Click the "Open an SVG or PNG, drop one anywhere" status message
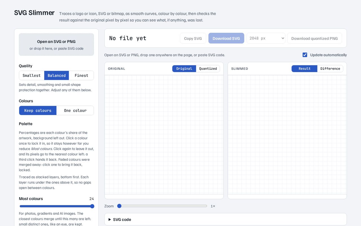This screenshot has width=361, height=226. [x=165, y=55]
